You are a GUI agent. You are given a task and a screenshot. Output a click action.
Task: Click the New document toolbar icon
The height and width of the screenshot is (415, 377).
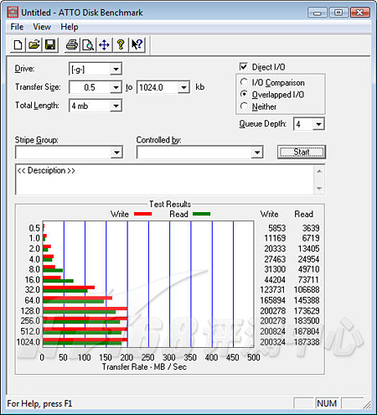click(18, 44)
